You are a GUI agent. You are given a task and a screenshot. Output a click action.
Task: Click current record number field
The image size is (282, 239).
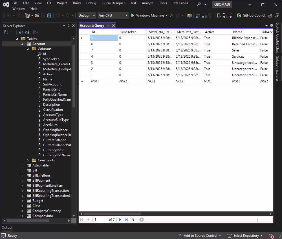(100, 219)
